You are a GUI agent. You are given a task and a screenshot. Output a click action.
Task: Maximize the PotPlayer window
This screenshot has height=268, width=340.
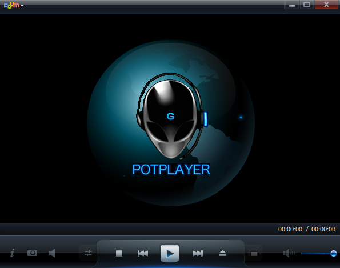pos(307,5)
